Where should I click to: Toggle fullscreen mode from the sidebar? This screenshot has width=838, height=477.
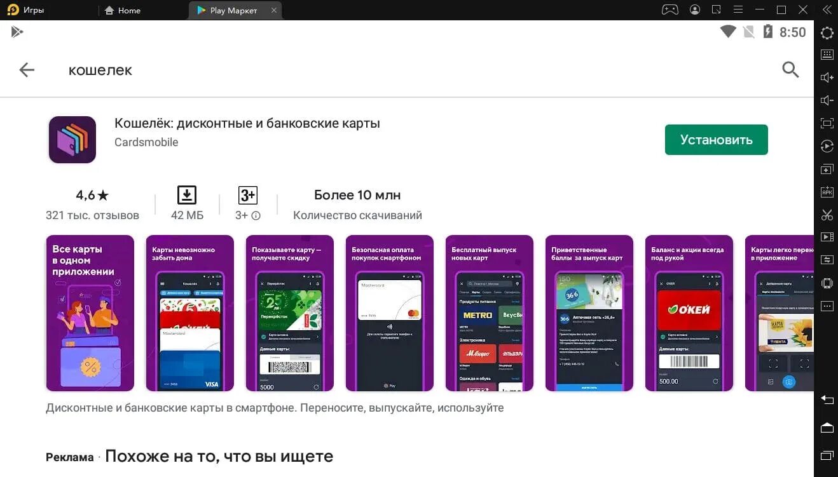tap(827, 123)
